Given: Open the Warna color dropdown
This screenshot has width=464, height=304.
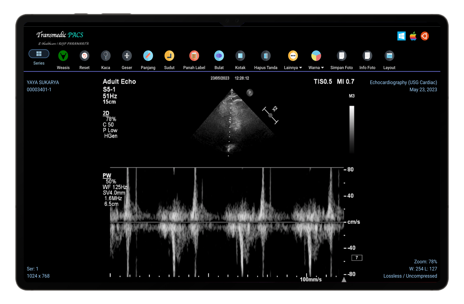Looking at the screenshot, I should [316, 56].
